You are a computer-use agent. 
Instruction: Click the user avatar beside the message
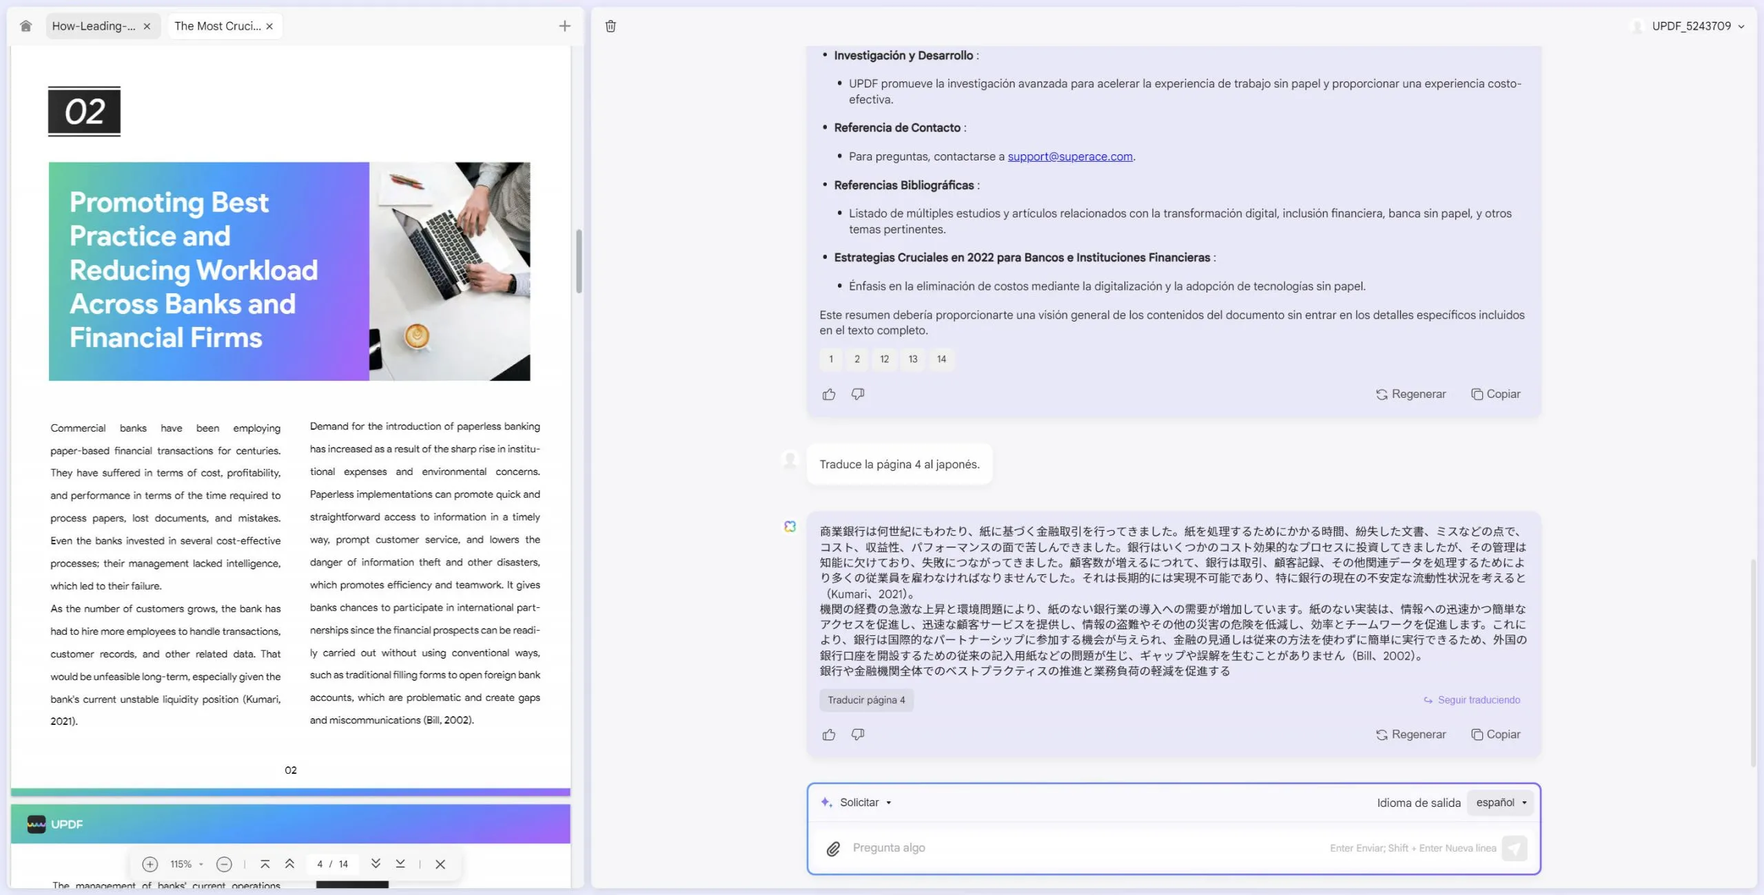click(x=790, y=459)
